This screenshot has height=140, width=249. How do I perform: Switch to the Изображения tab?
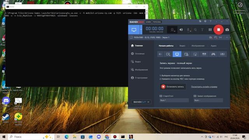(198, 46)
